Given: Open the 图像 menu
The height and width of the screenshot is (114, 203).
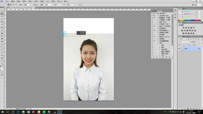Looking at the screenshot, I should pos(19,1).
